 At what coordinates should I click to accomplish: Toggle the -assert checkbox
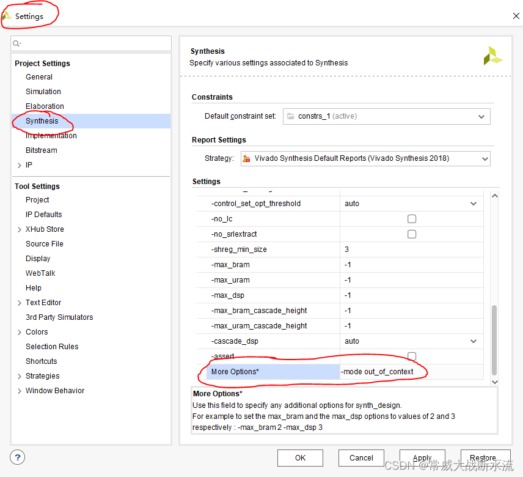[412, 356]
